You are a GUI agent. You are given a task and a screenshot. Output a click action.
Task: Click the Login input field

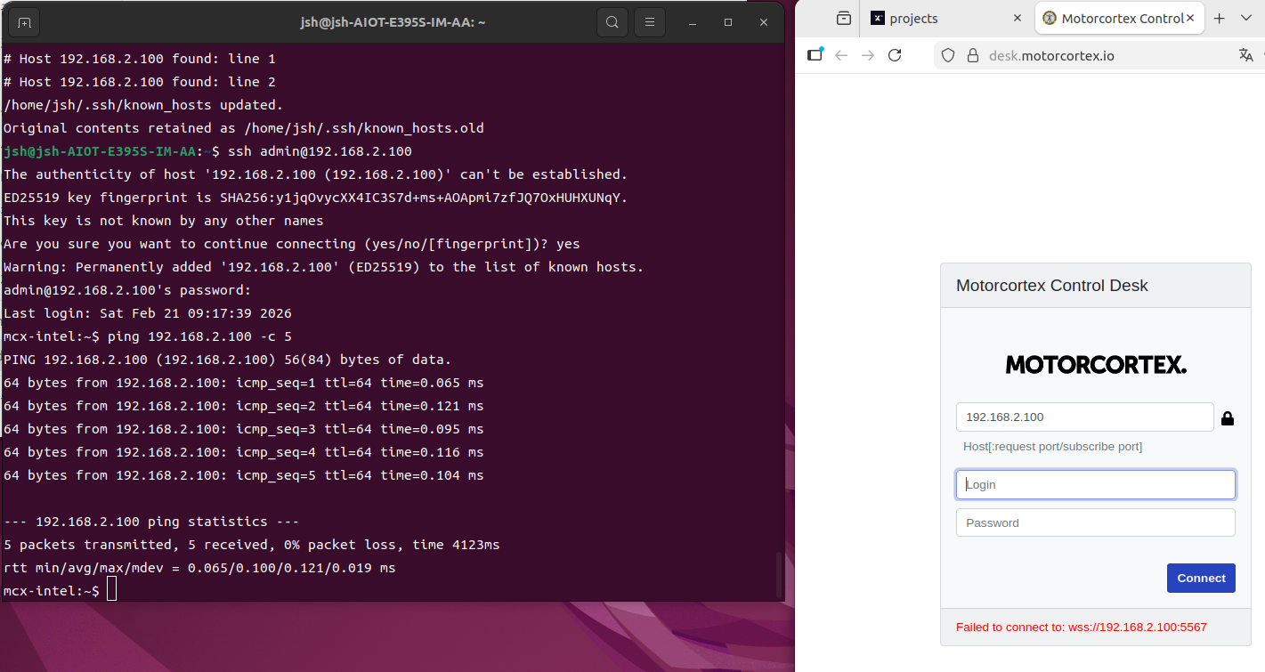(1095, 485)
